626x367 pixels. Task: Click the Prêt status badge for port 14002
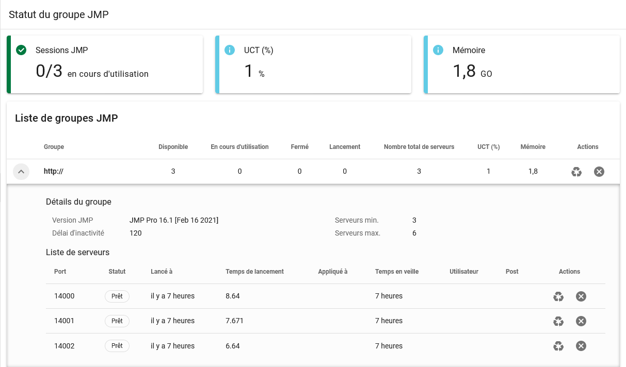point(117,346)
